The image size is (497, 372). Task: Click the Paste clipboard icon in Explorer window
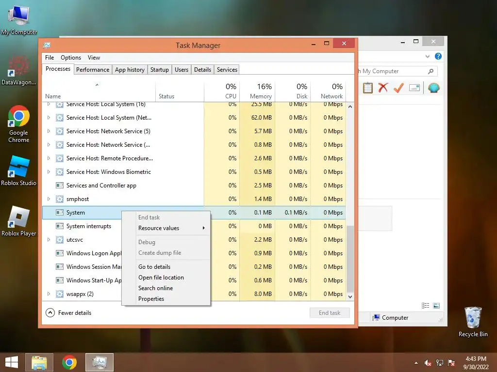tap(368, 88)
